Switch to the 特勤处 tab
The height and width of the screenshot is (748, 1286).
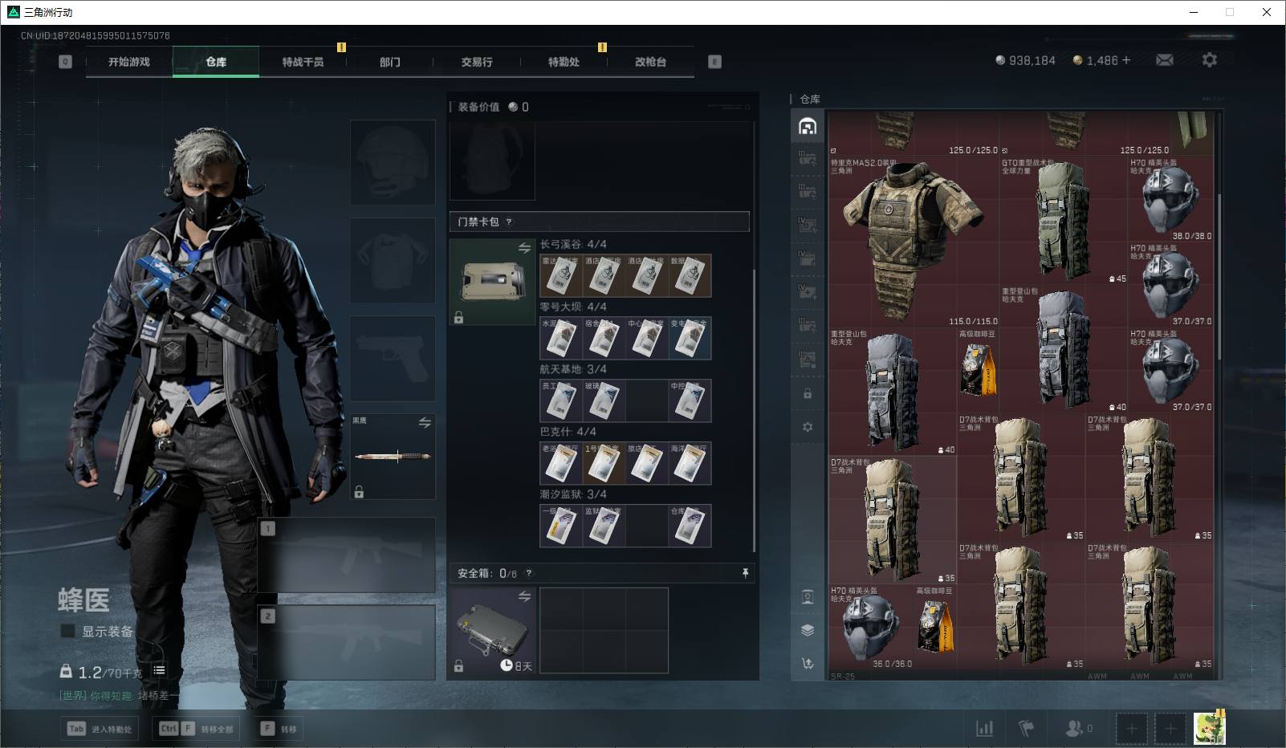point(564,62)
